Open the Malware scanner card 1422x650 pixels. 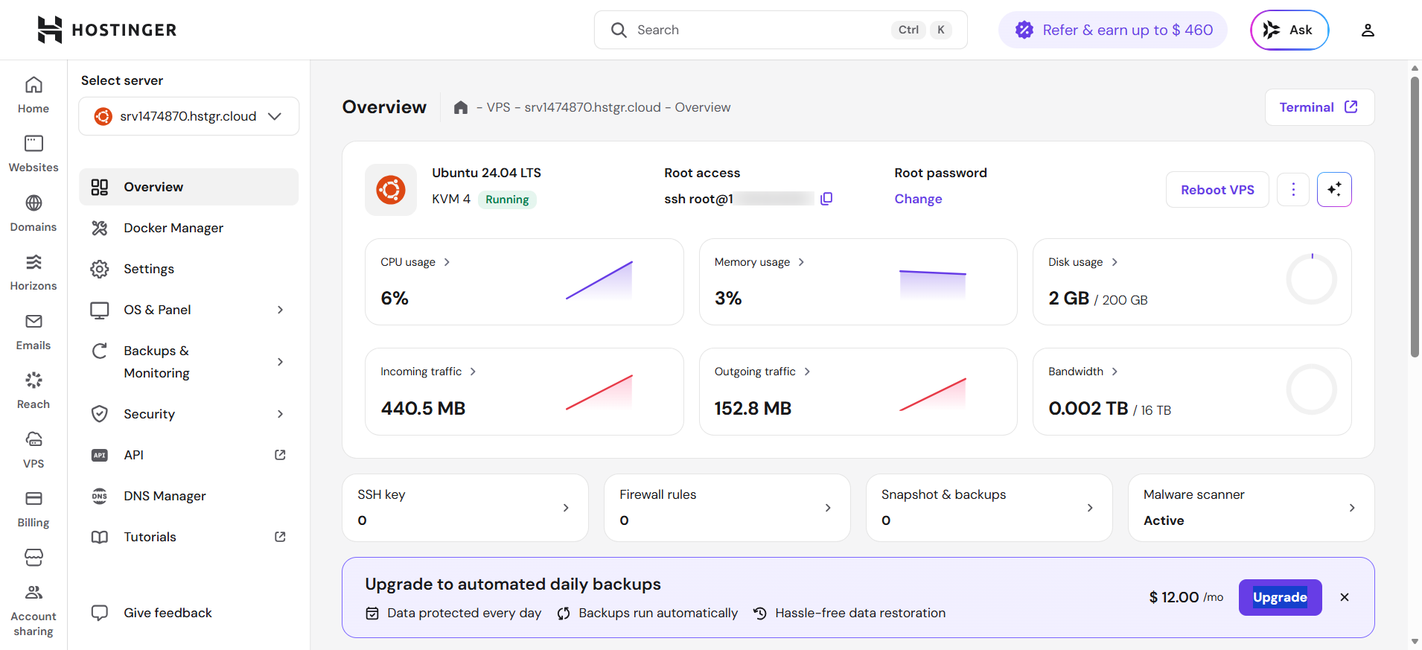coord(1252,508)
